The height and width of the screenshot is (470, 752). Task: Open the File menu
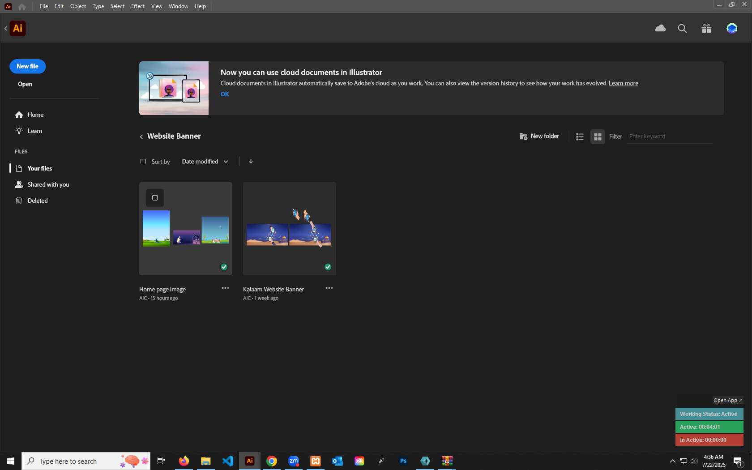(x=44, y=6)
